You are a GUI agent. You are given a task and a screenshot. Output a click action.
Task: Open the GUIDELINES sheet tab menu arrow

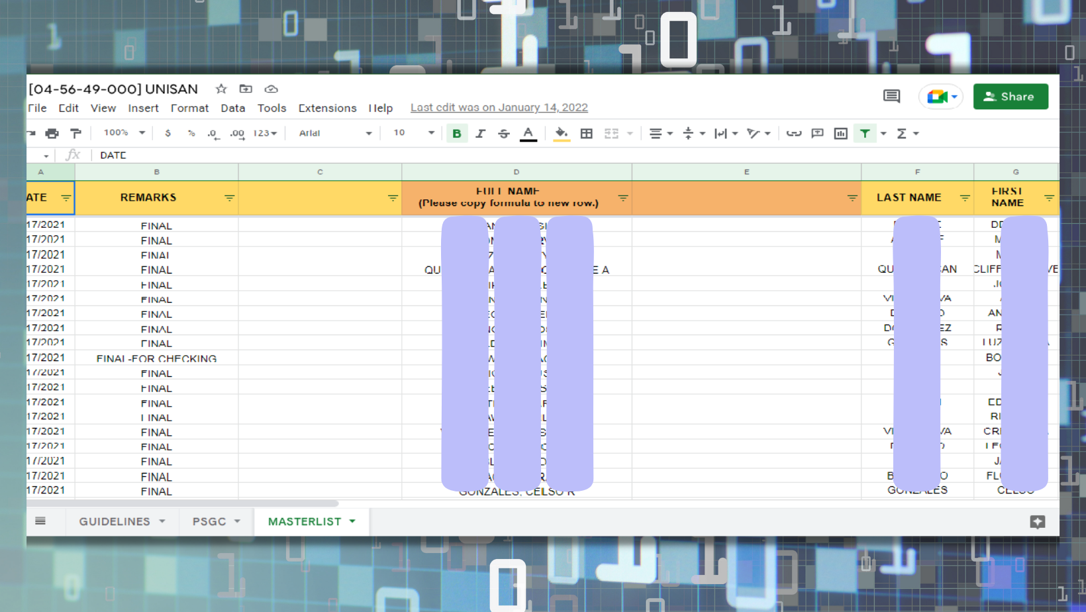coord(162,521)
